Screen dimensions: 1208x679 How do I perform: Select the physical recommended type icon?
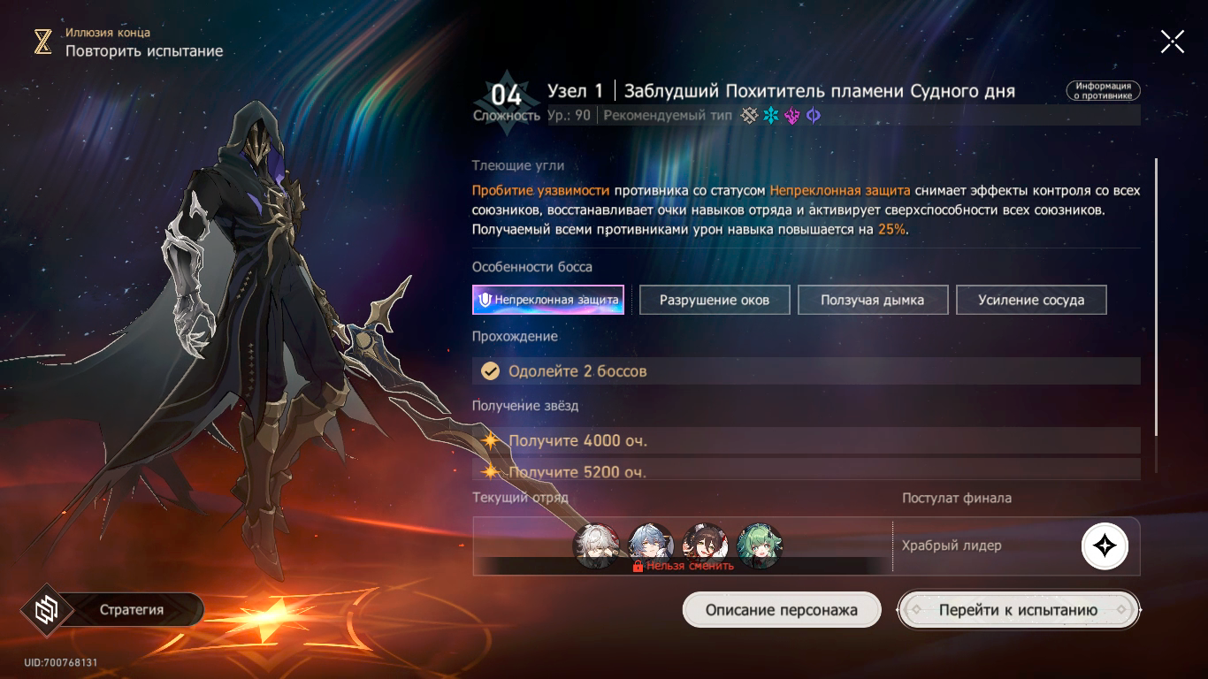tap(750, 116)
